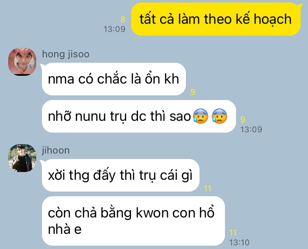Tap unread count 9 above 13:09 timestamp
308x249 pixels.
(243, 120)
